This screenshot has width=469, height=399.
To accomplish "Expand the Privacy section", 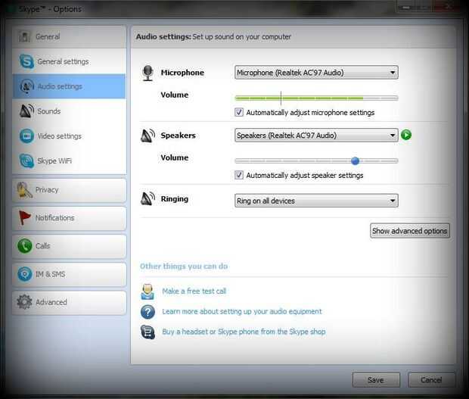I will (x=69, y=190).
